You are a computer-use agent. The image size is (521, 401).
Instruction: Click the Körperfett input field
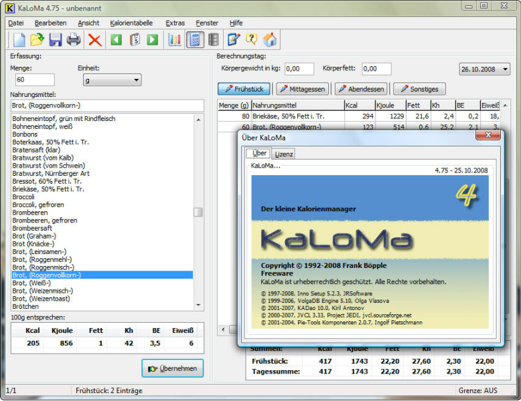pyautogui.click(x=376, y=69)
